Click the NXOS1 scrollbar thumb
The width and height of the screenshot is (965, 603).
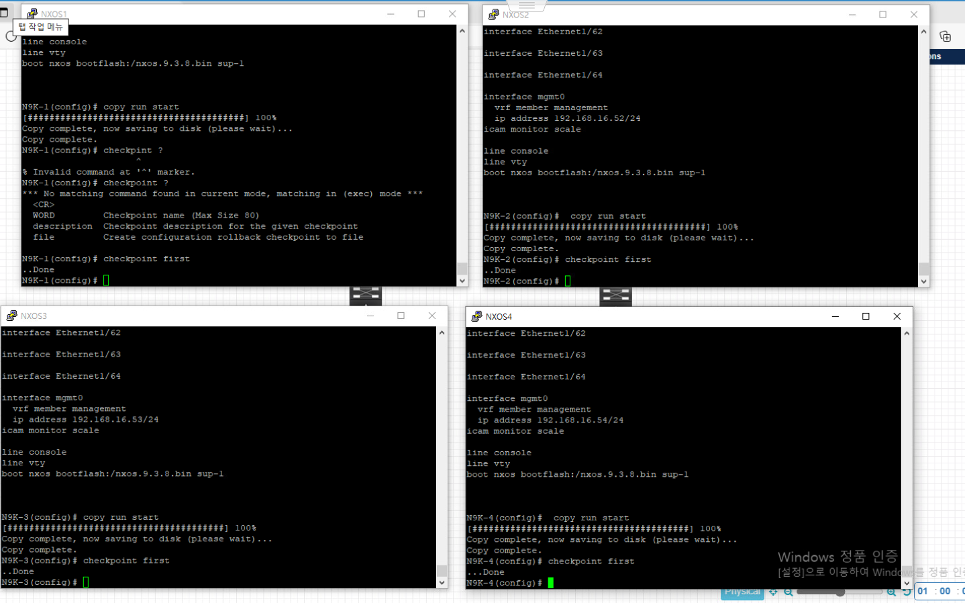pyautogui.click(x=462, y=269)
